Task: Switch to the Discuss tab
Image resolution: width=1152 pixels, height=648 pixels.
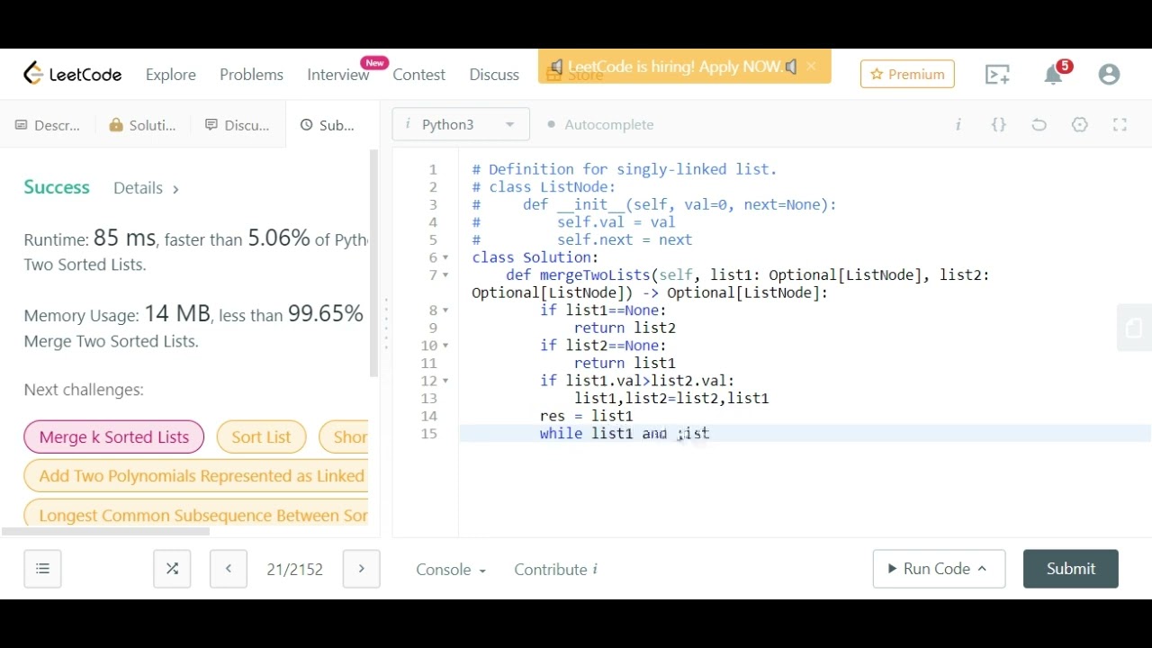Action: point(238,125)
